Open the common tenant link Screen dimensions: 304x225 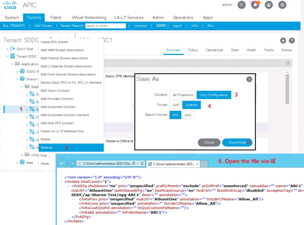point(140,26)
